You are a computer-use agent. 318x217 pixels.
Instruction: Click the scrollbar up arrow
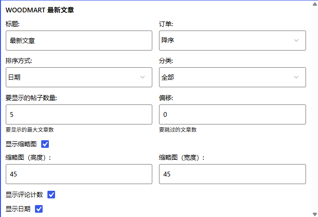click(315, 4)
